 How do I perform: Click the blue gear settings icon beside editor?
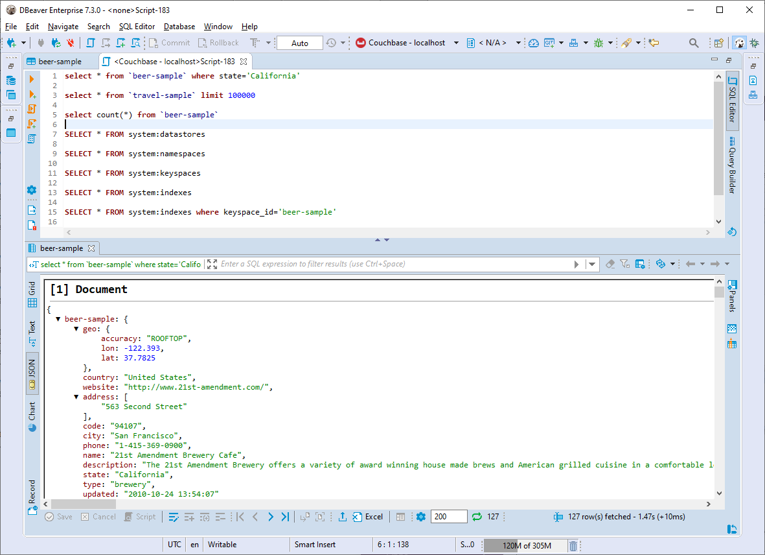click(32, 190)
